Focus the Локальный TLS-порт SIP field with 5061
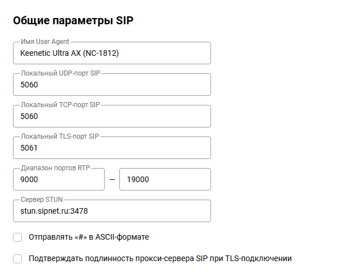This screenshot has height=278, width=345. (x=111, y=148)
